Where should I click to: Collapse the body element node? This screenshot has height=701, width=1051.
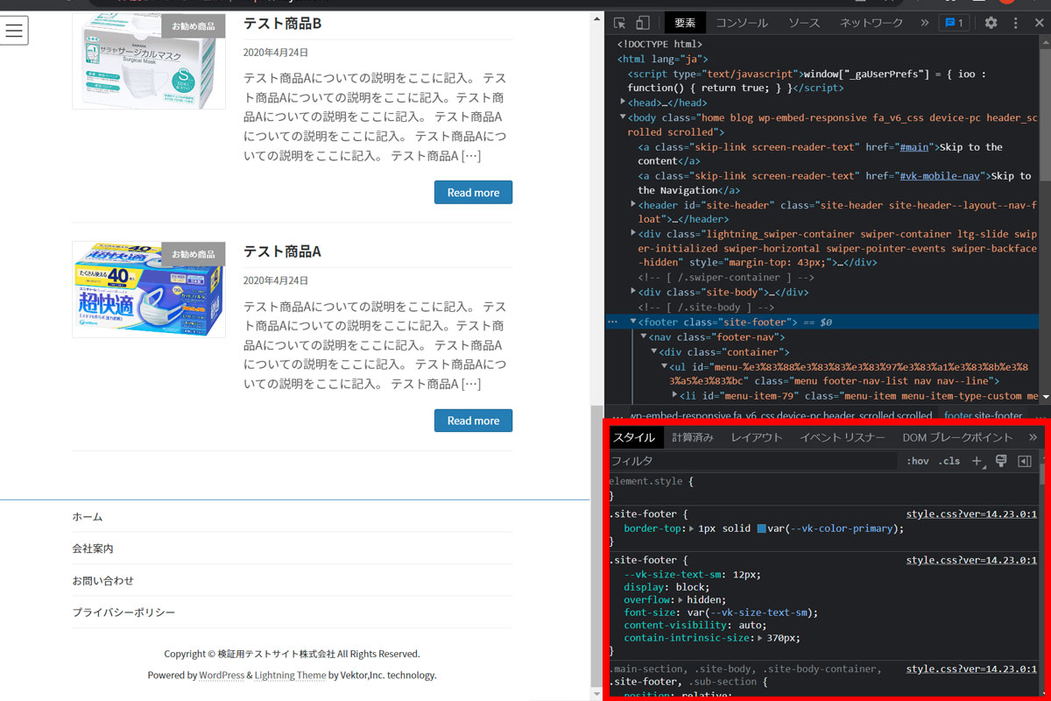point(623,117)
